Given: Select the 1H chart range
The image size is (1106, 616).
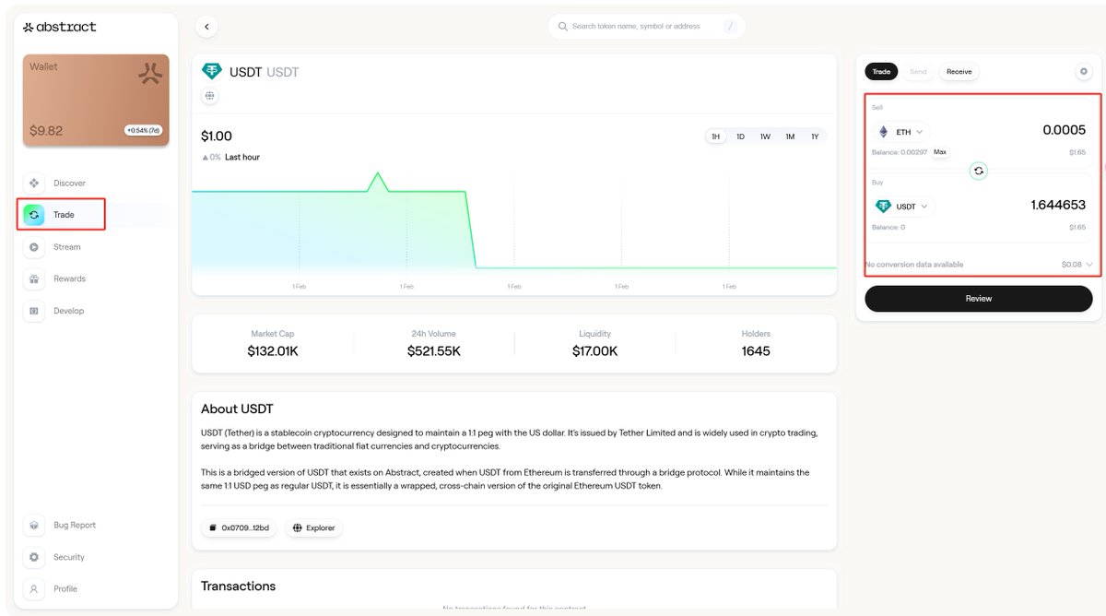Looking at the screenshot, I should click(x=716, y=136).
